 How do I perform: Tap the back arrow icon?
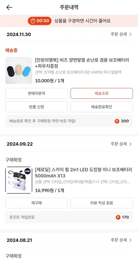coord(9,7)
